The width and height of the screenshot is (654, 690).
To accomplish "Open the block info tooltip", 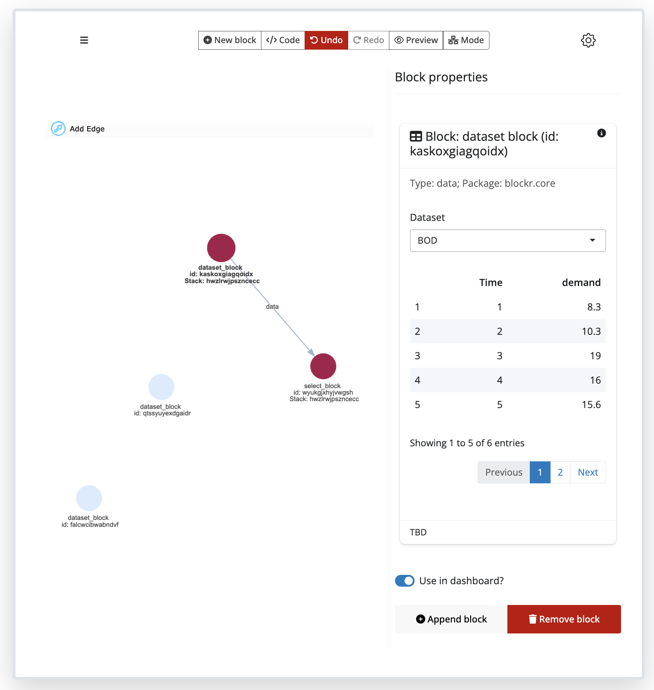I will pos(602,133).
